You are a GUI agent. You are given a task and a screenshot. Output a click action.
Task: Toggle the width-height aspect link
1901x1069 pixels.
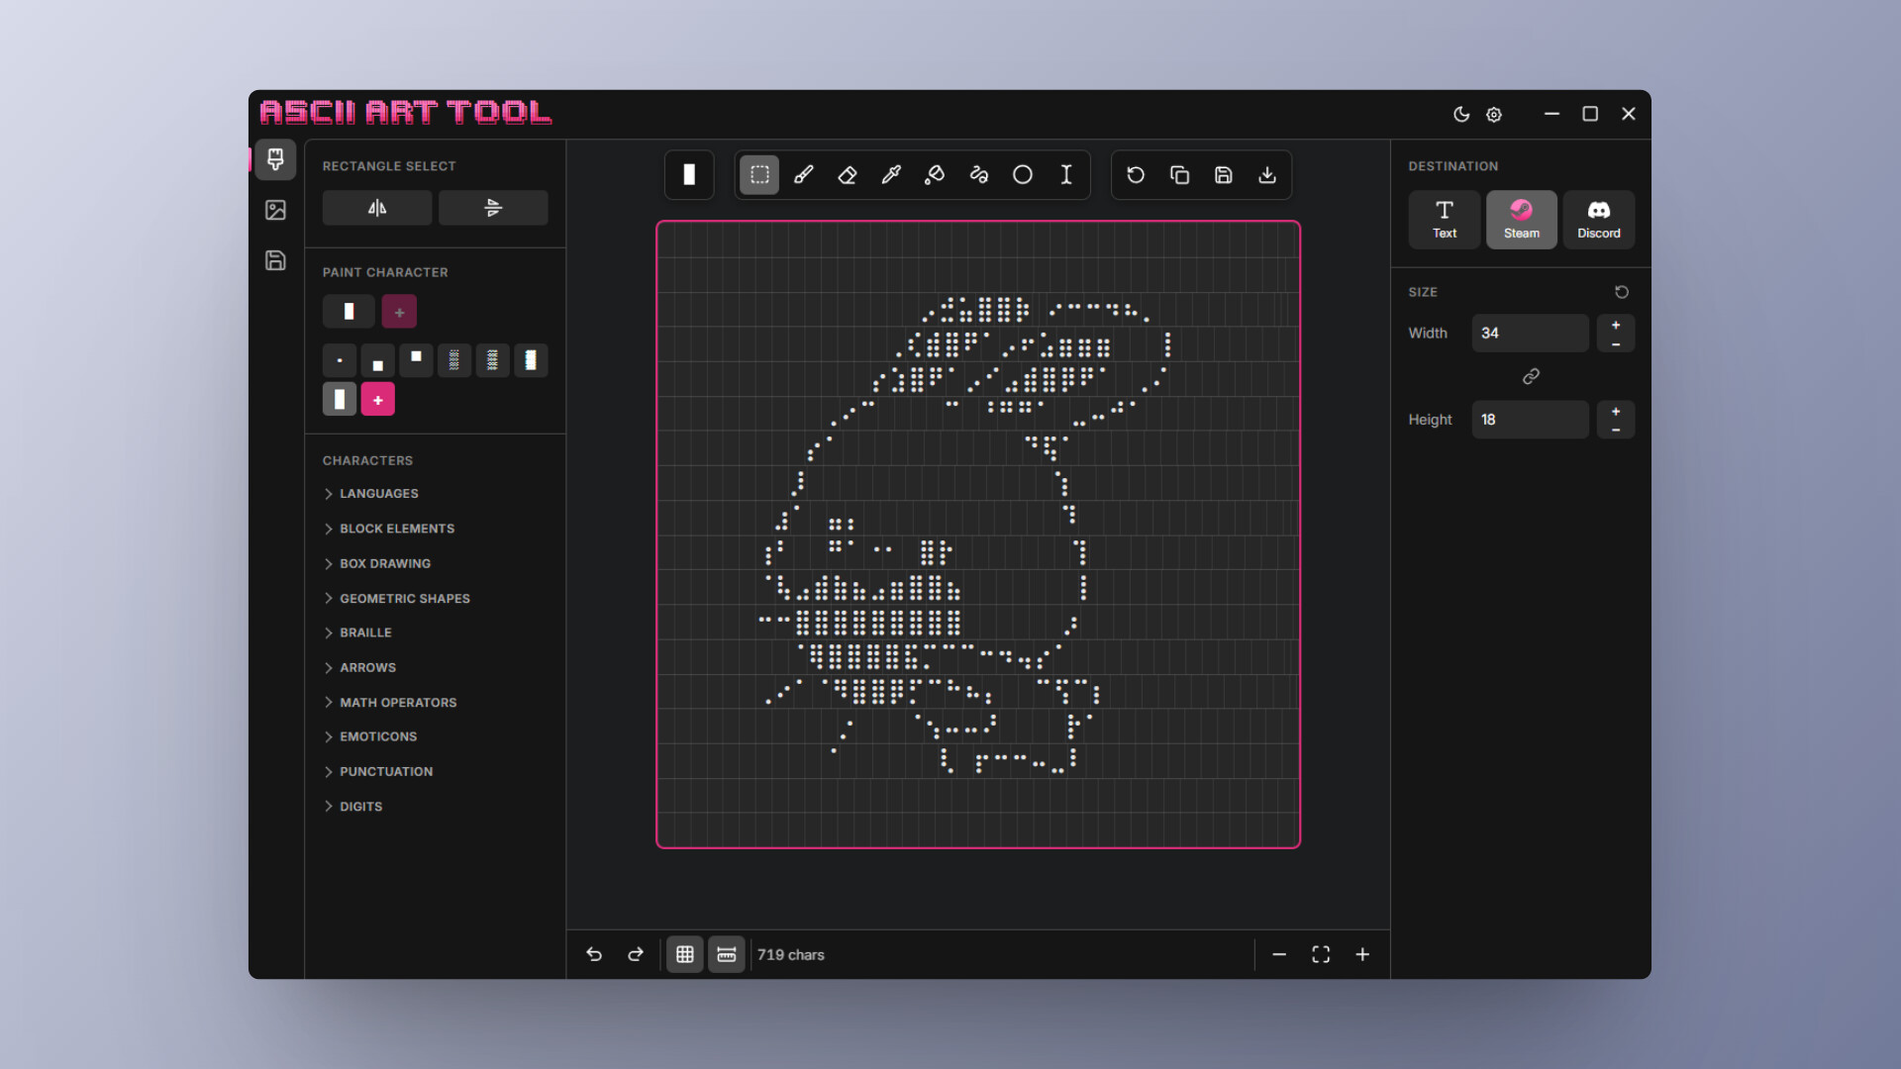pos(1531,376)
